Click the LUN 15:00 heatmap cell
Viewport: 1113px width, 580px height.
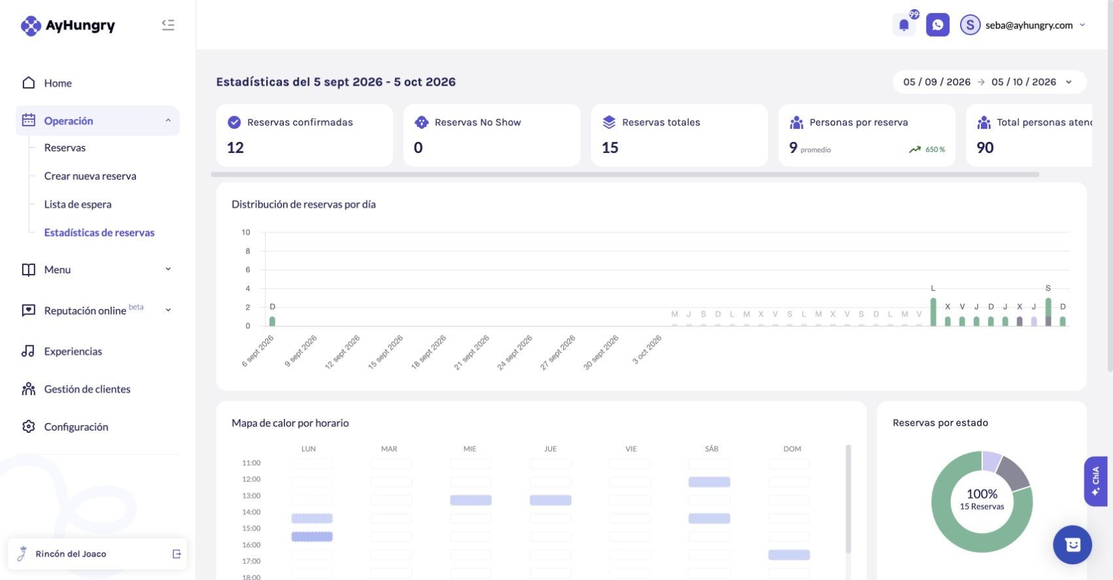pyautogui.click(x=312, y=536)
